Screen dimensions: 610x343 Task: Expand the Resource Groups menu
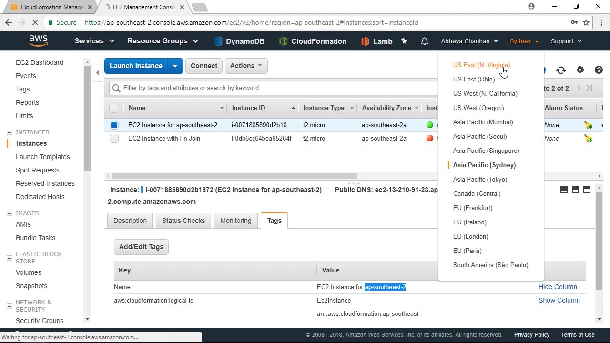163,41
